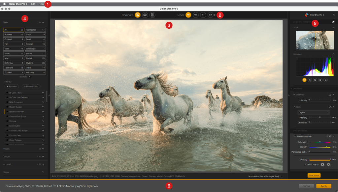Add a control point with plus icon
Image resolution: width=338 pixels, height=192 pixels.
[x=322, y=164]
